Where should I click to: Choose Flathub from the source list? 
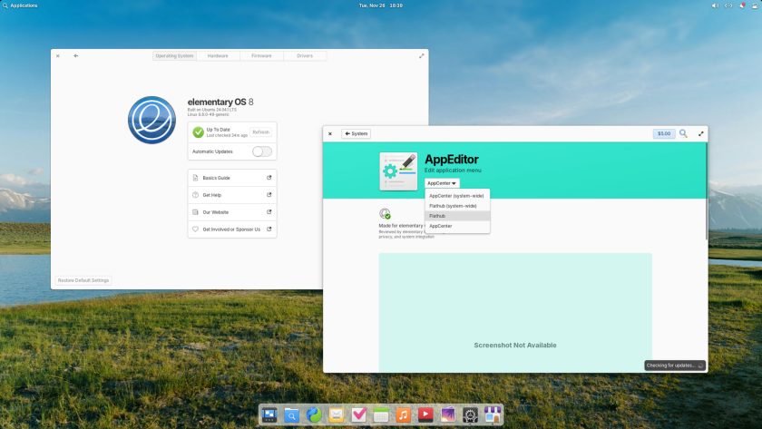457,216
